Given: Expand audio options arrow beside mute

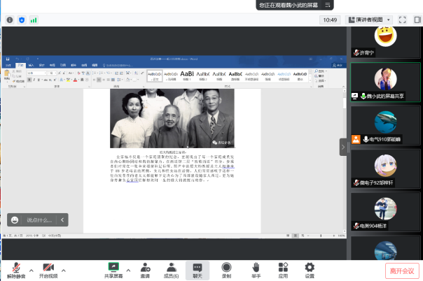Looking at the screenshot, I should click(x=32, y=271).
